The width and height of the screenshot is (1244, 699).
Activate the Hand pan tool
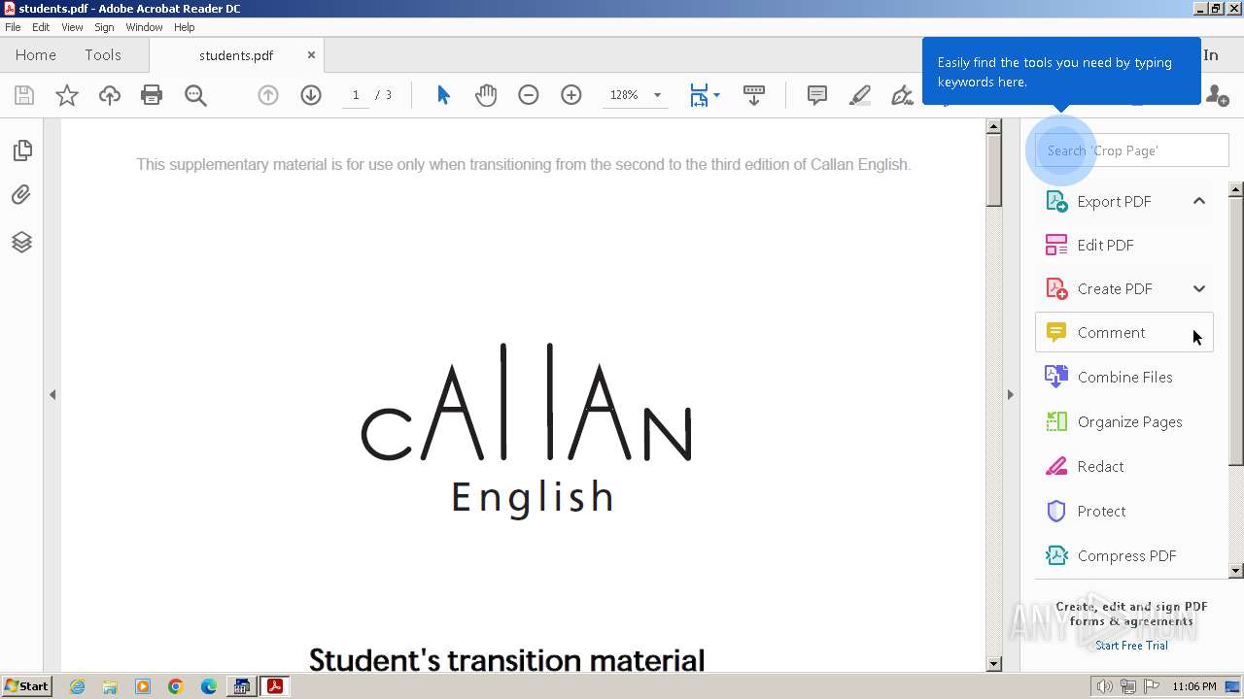(x=486, y=95)
